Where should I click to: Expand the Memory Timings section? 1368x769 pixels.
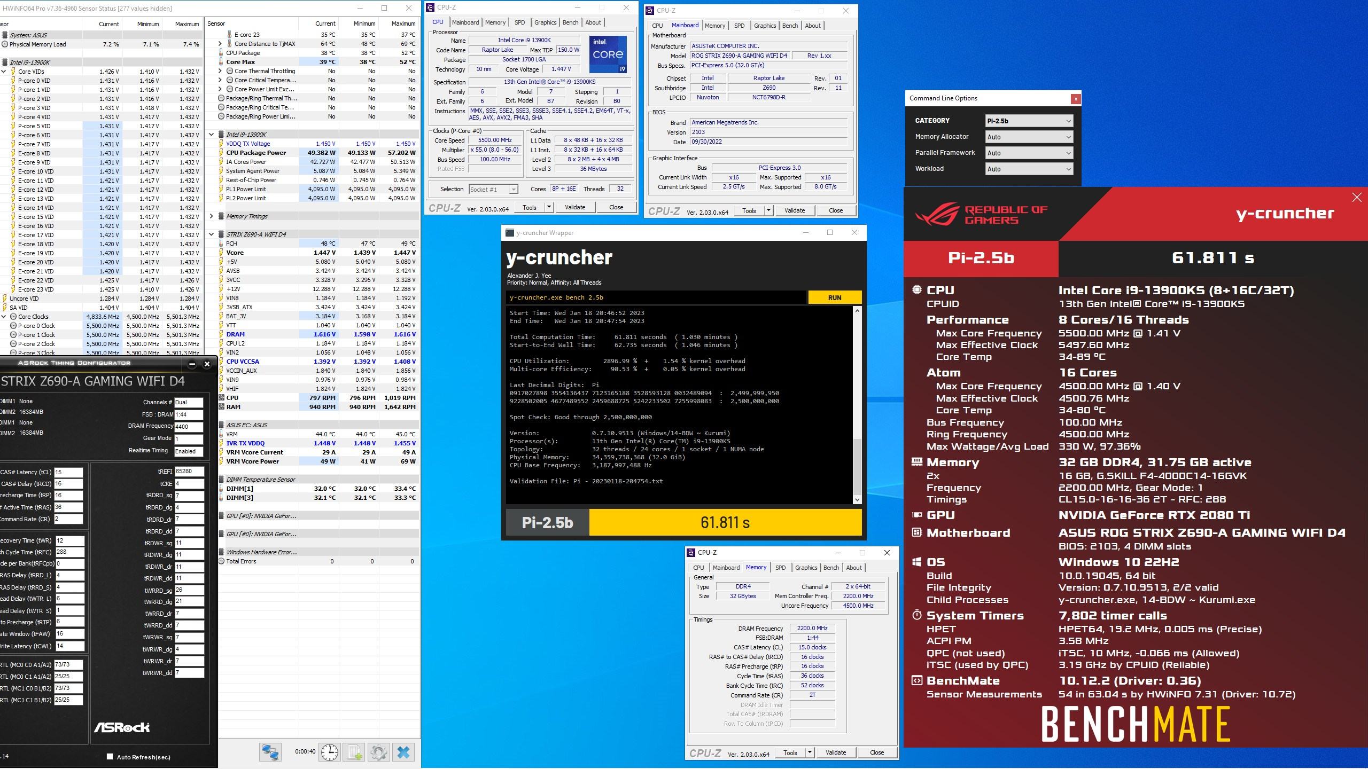pos(212,216)
